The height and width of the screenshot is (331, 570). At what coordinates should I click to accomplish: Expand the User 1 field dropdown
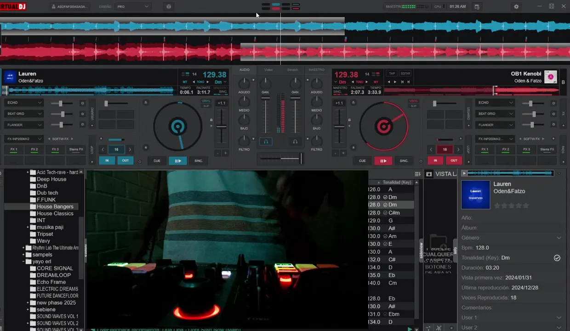click(559, 318)
